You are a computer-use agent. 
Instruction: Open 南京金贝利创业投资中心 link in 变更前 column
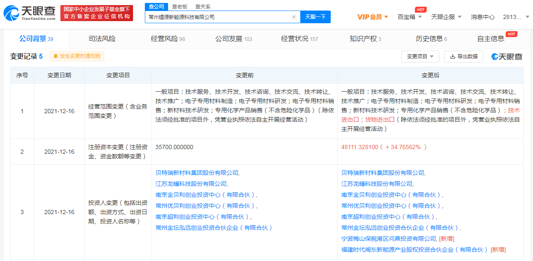(x=206, y=195)
